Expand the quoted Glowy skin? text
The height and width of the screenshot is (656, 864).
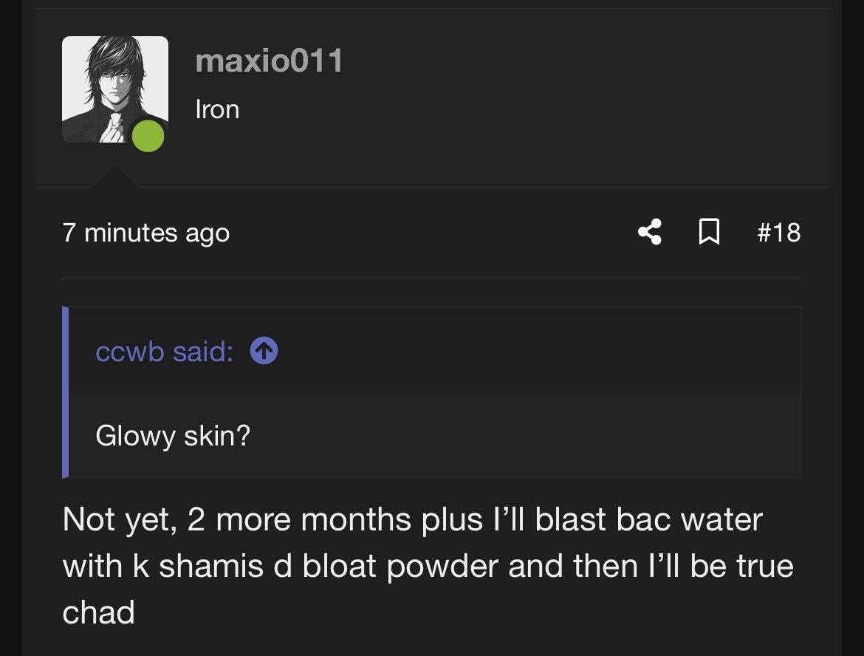(173, 435)
